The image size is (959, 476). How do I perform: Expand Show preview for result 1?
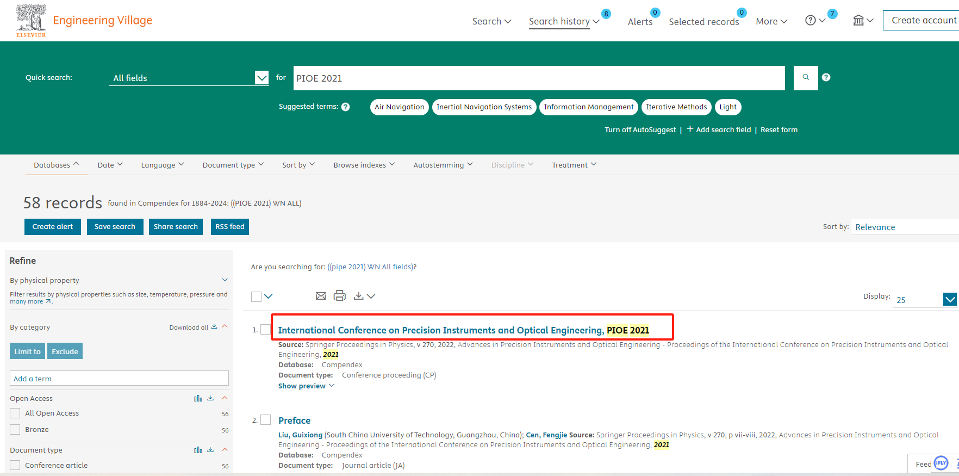[307, 386]
